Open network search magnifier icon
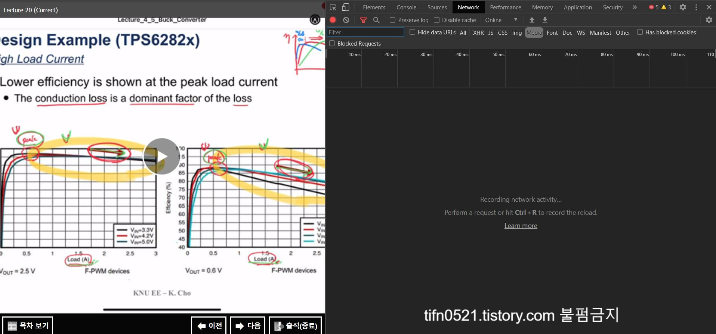 (376, 20)
